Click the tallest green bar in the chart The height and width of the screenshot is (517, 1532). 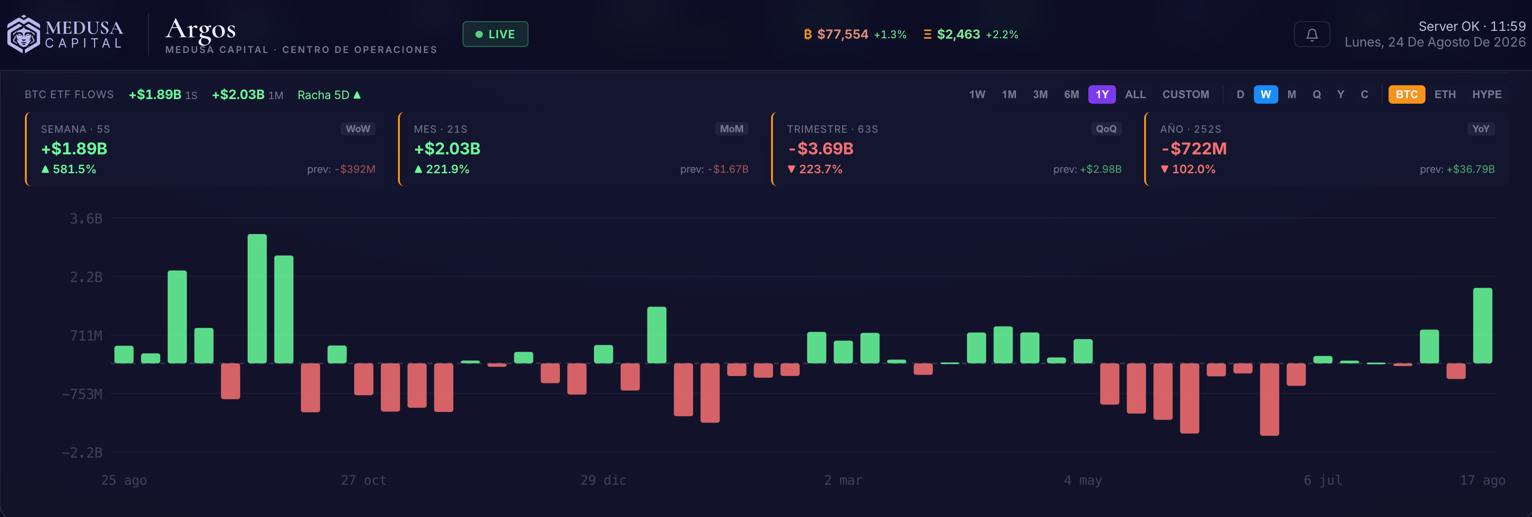point(257,298)
